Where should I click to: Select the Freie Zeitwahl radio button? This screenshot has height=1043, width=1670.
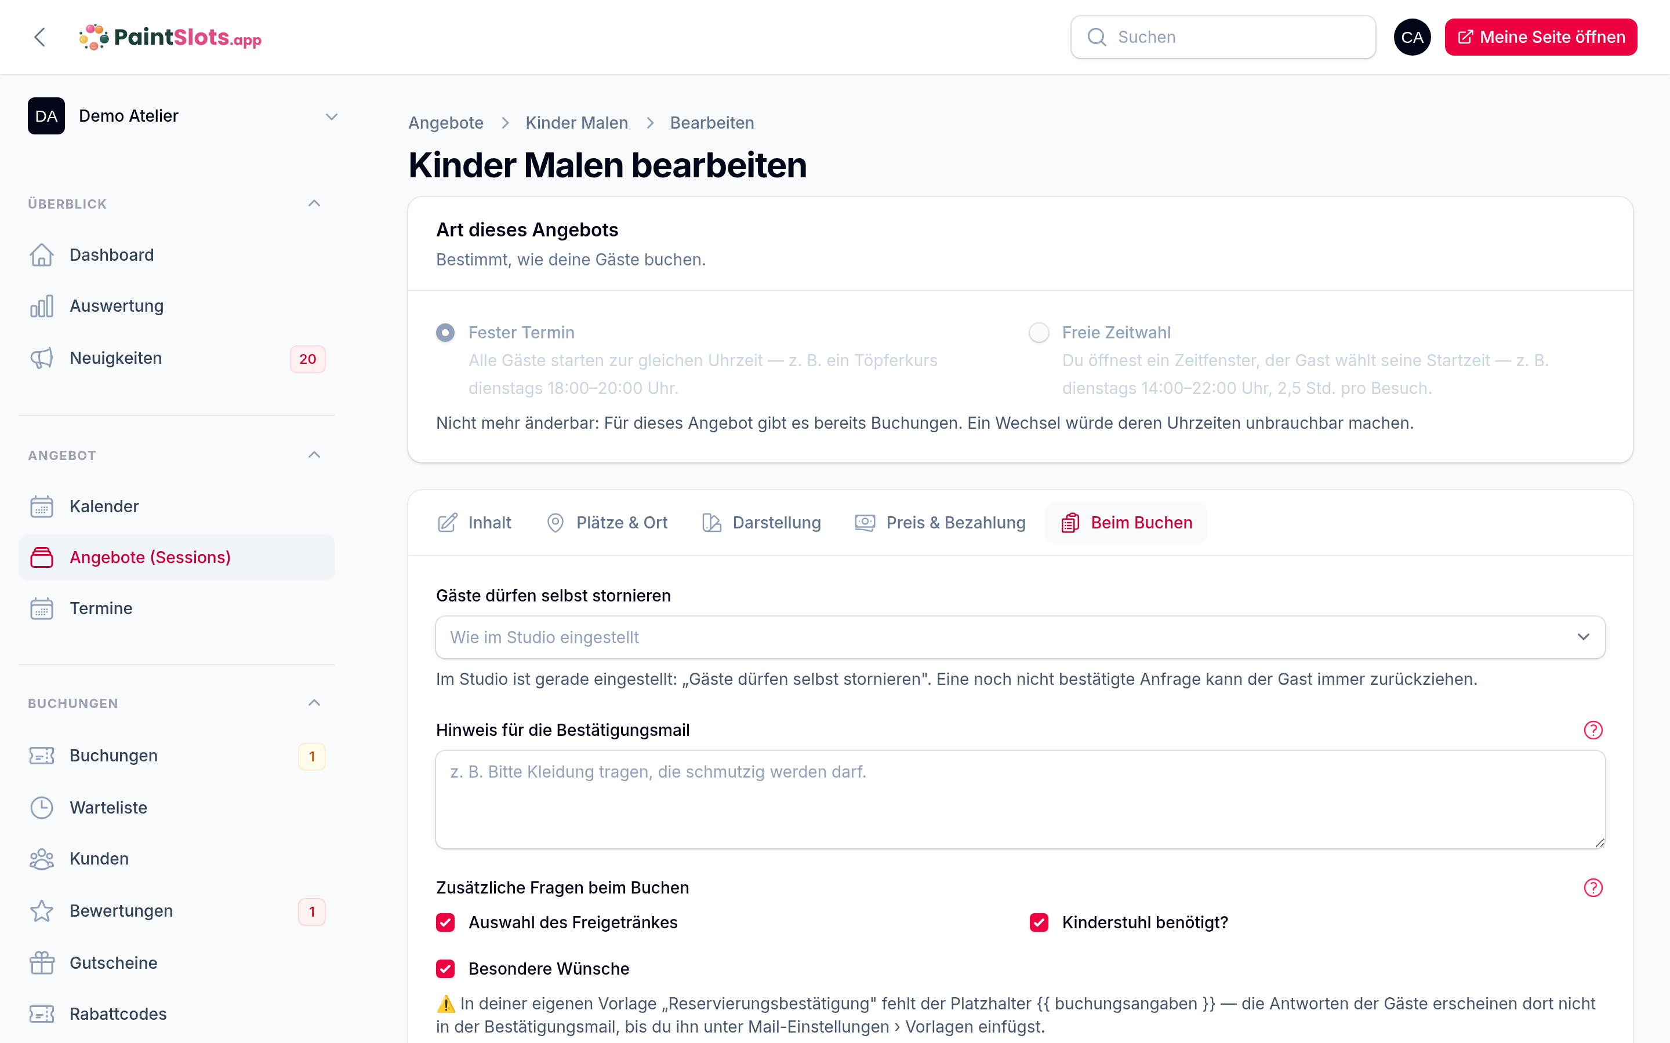(x=1039, y=333)
